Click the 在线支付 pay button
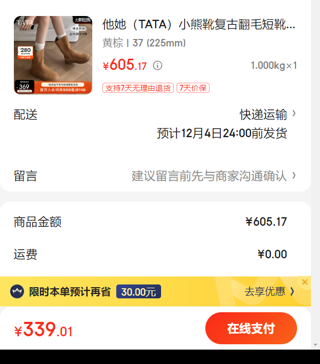This screenshot has height=364, width=320. 251,328
